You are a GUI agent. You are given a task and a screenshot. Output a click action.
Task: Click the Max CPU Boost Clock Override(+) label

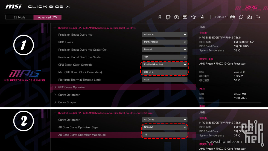coord(80,72)
